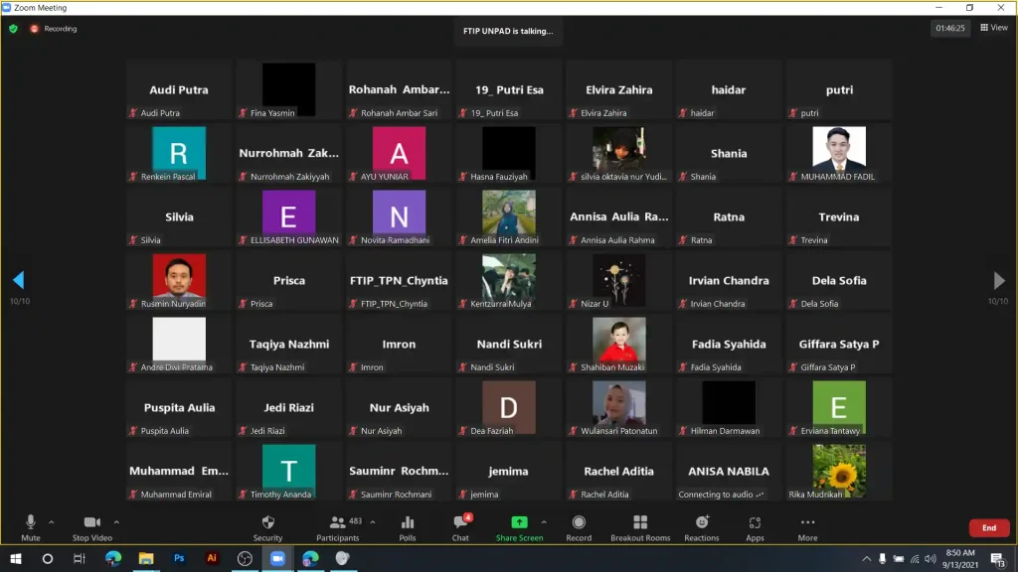Click Dea Fazriah's D avatar tile
The image size is (1018, 572).
[x=508, y=408]
